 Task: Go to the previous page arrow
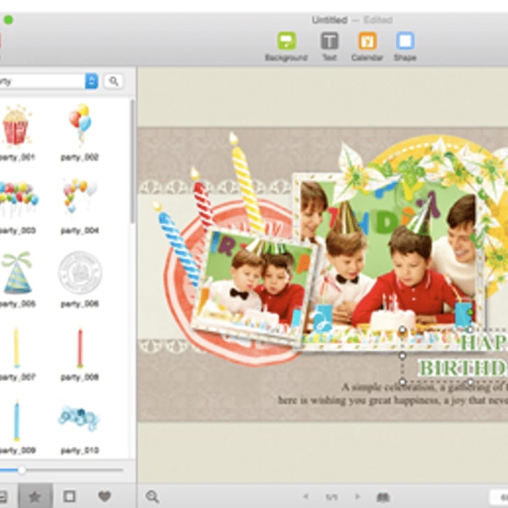[x=305, y=496]
